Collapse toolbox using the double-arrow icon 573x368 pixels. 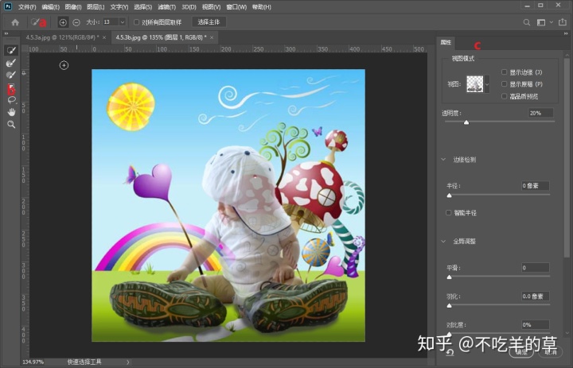tap(6, 33)
